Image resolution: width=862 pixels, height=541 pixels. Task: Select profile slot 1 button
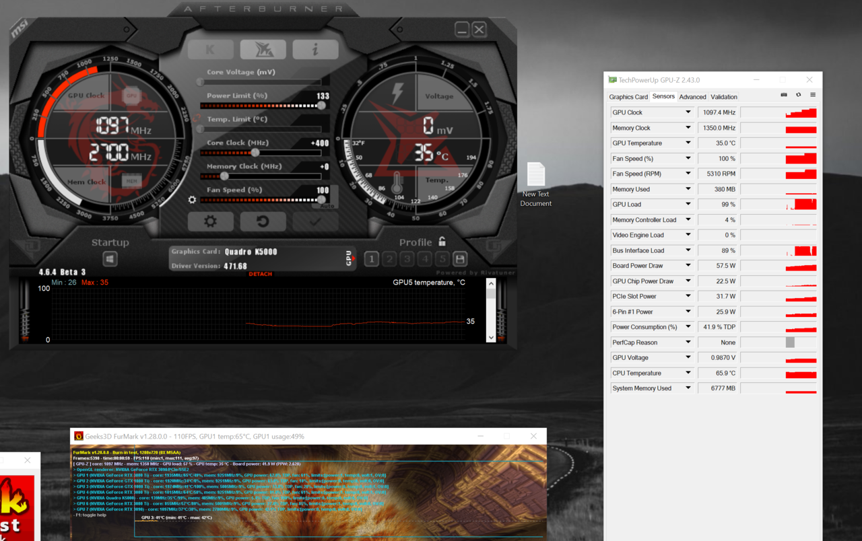pyautogui.click(x=372, y=259)
